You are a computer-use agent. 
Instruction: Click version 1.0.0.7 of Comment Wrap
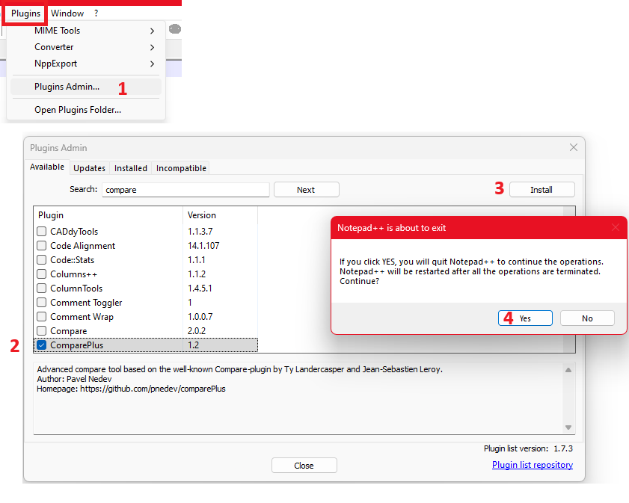[200, 317]
